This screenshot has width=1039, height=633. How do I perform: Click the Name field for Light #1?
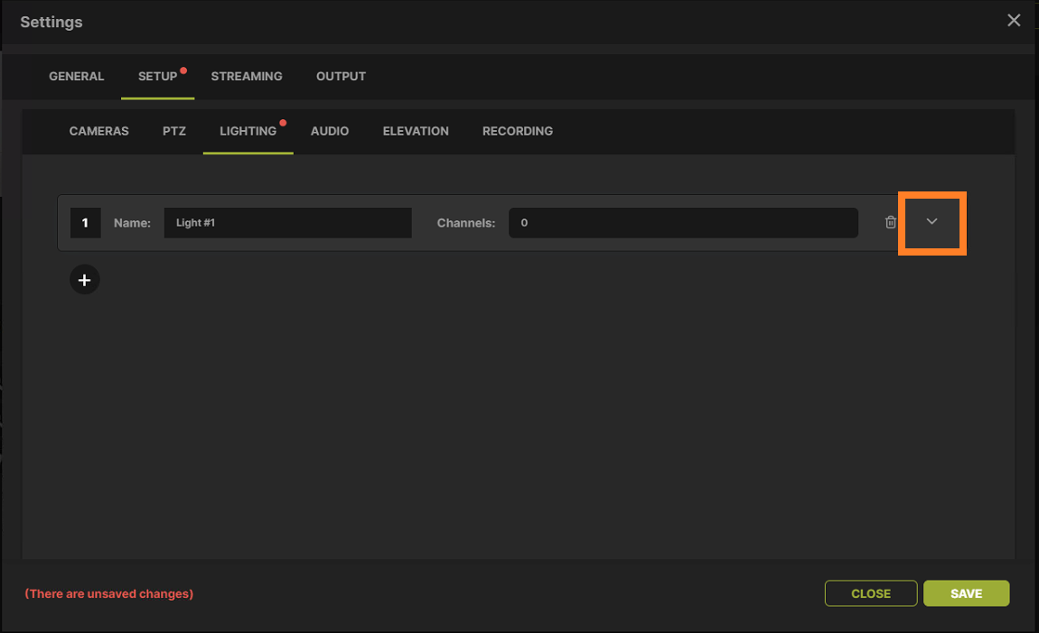tap(287, 222)
